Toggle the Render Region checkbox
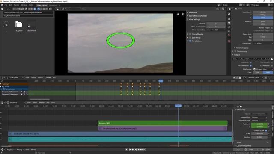Image resolution: width=274 pixels, height=154 pixels. click(x=272, y=28)
